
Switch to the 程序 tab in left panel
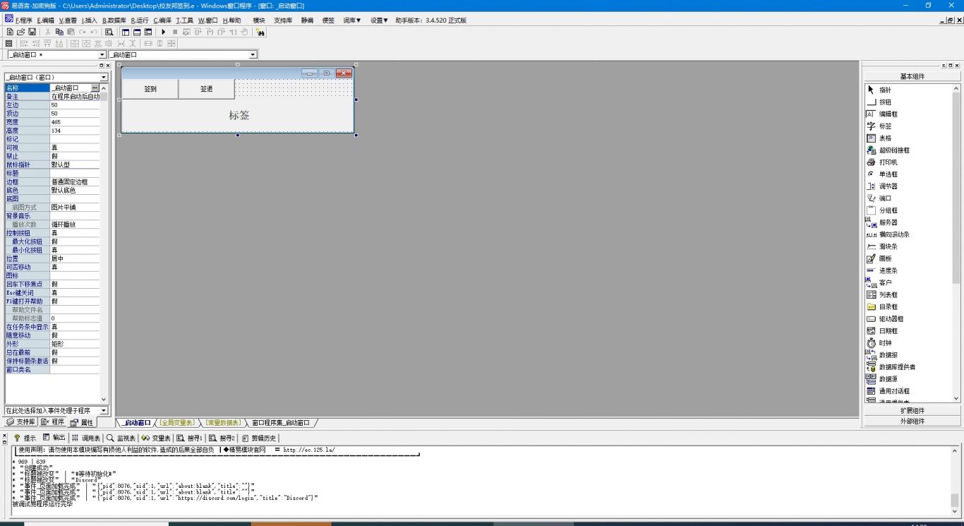tap(53, 422)
